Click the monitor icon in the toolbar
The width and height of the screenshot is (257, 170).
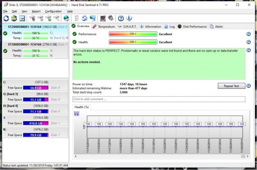(102, 18)
